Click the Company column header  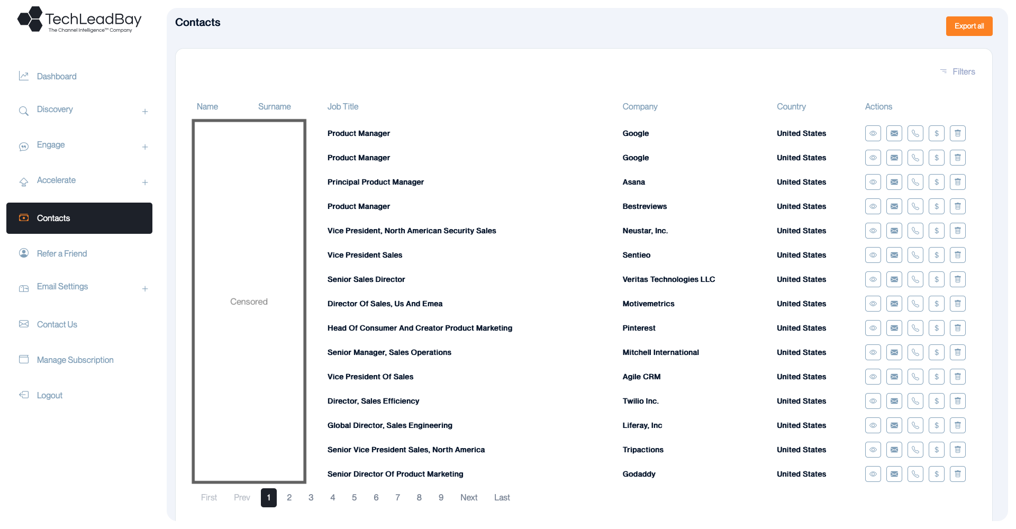(x=640, y=106)
